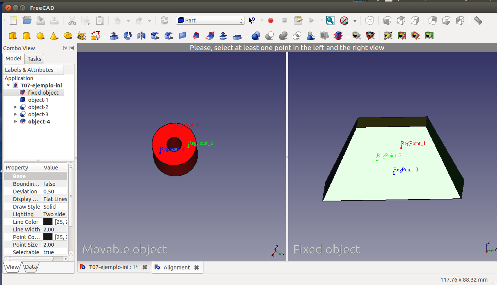Viewport: 497px width, 285px height.
Task: Click the Mirror tool icon
Action: tap(141, 36)
